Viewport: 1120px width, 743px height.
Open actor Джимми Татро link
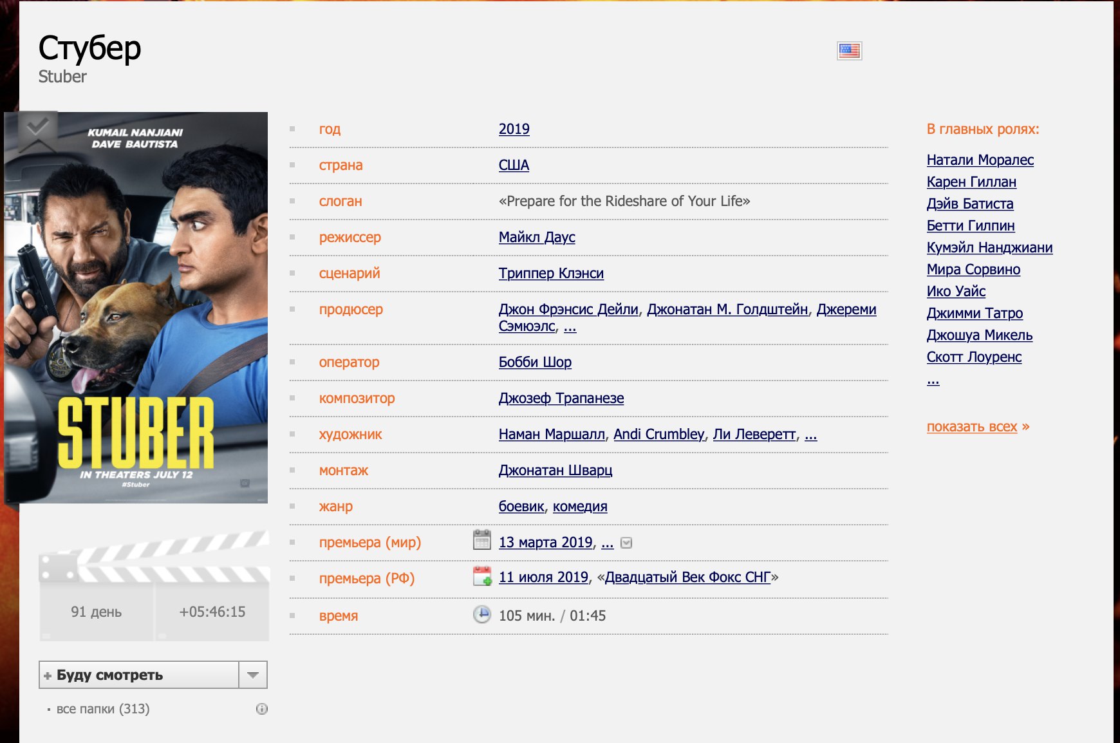point(975,313)
